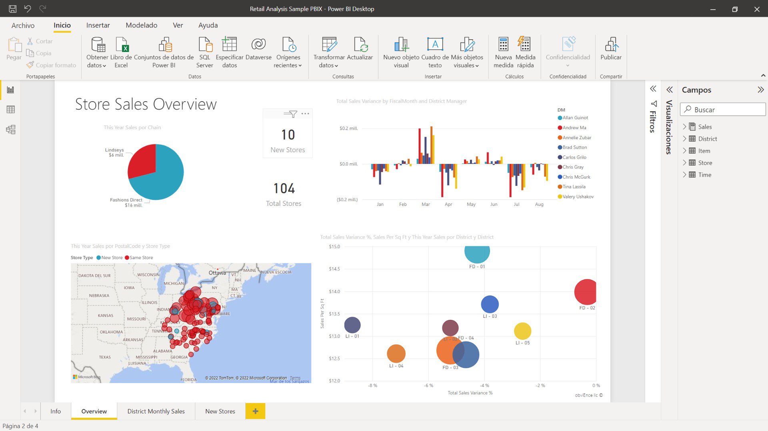
Task: Click the Buscar fields search box
Action: tap(723, 110)
